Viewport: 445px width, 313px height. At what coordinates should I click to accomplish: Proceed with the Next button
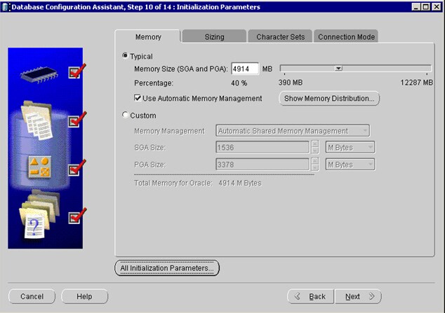pos(358,296)
